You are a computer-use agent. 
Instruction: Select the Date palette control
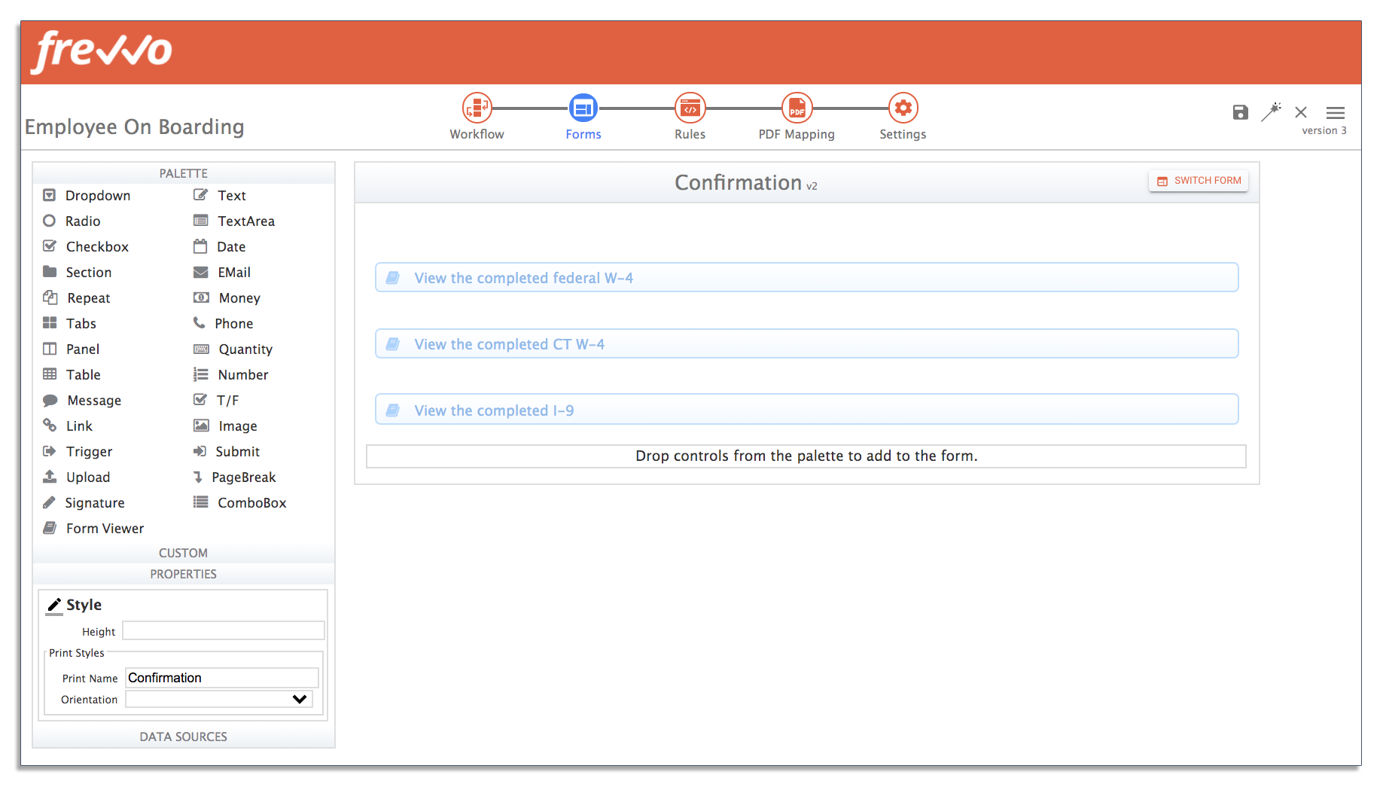click(x=220, y=247)
